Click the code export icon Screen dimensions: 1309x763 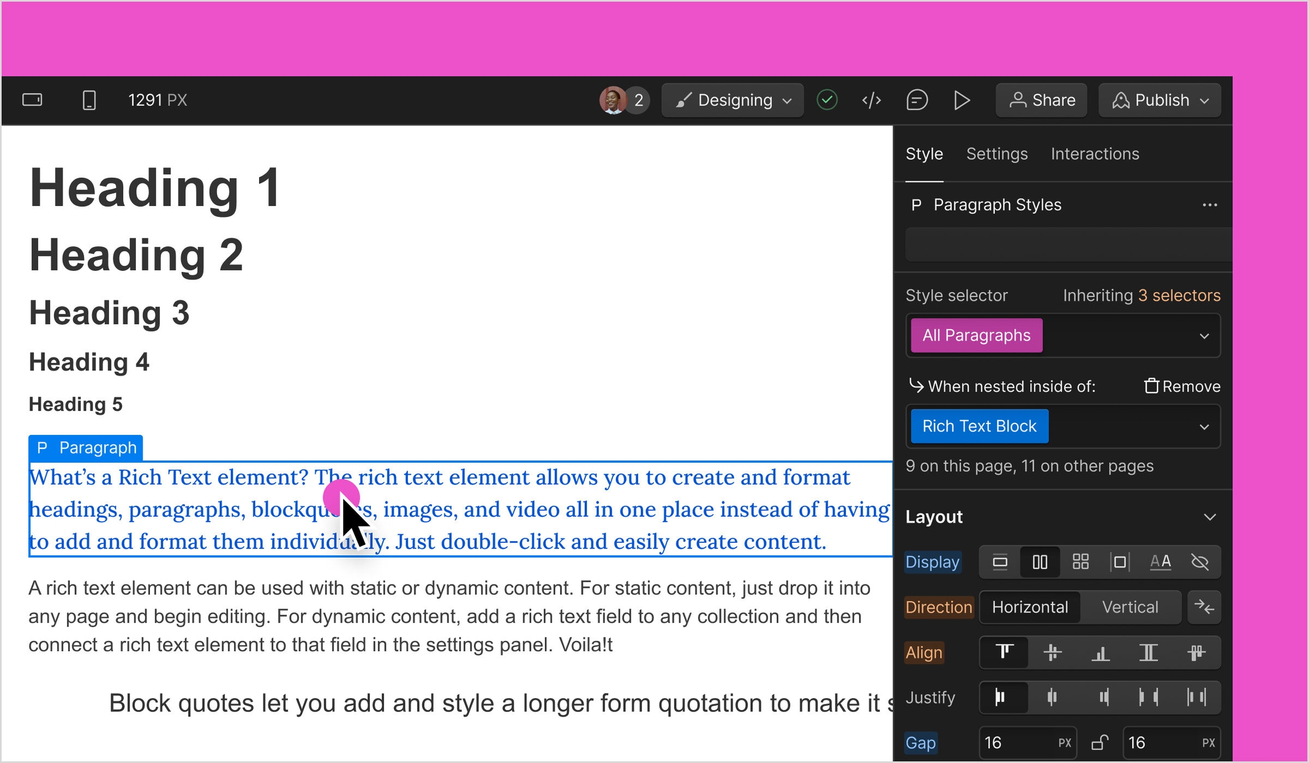[871, 100]
